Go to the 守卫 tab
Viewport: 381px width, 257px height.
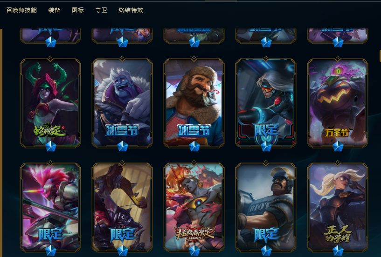[101, 10]
